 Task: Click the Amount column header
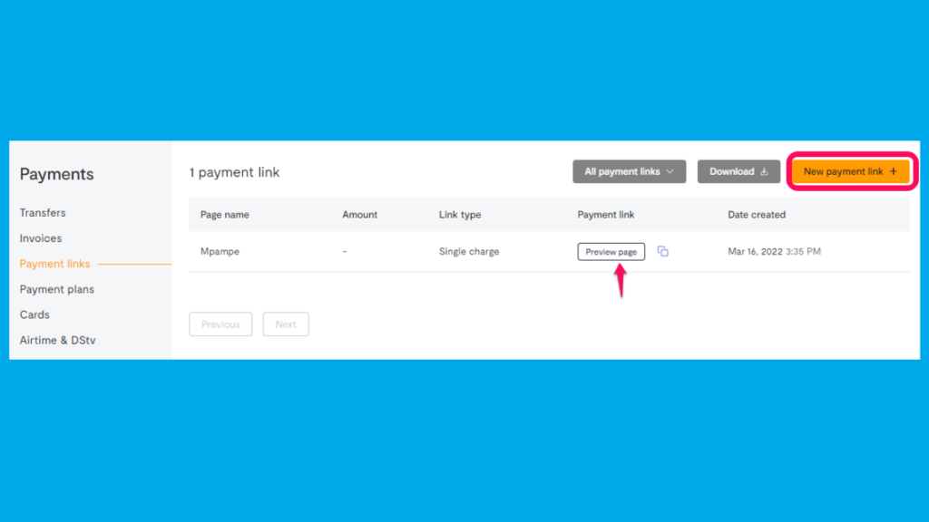[x=359, y=215]
